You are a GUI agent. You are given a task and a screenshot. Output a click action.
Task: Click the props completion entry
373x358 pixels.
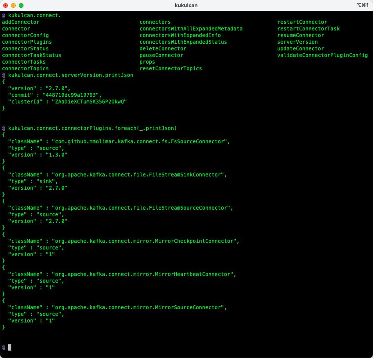coord(147,62)
